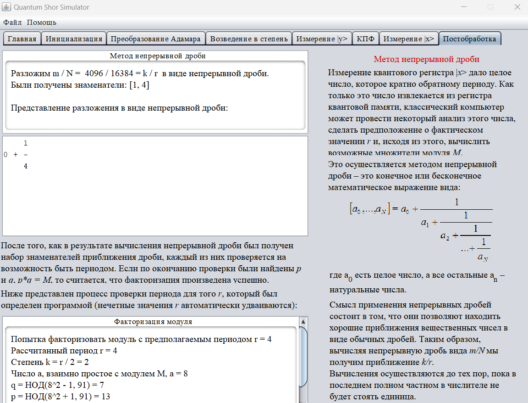
Task: Open the Преобразование Адамара tab
Action: click(155, 39)
